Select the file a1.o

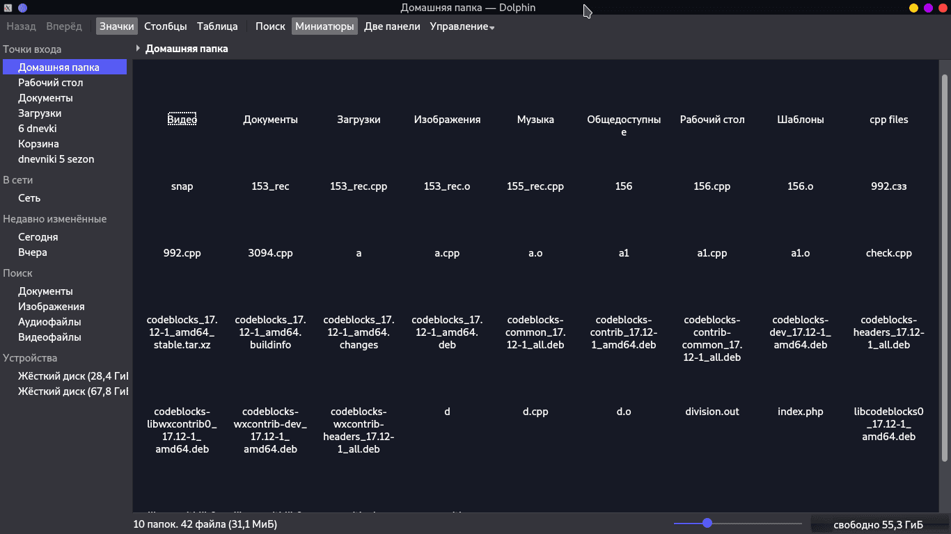point(801,253)
